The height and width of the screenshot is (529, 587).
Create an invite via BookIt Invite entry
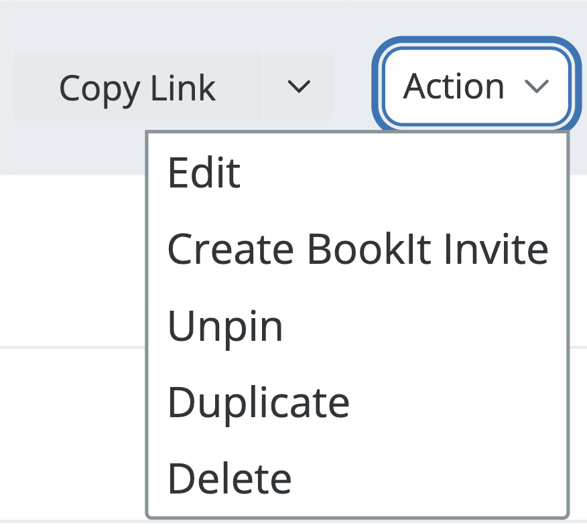click(358, 249)
